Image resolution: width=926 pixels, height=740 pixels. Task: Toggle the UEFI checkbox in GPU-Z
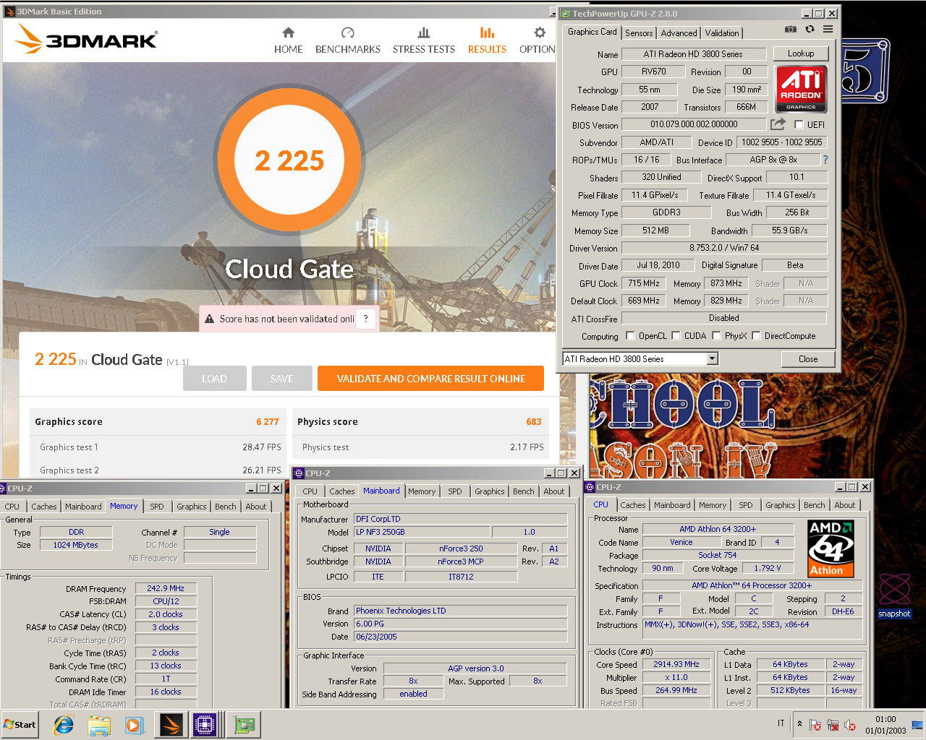point(799,124)
